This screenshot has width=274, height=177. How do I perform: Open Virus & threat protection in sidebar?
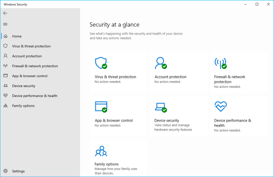31,46
